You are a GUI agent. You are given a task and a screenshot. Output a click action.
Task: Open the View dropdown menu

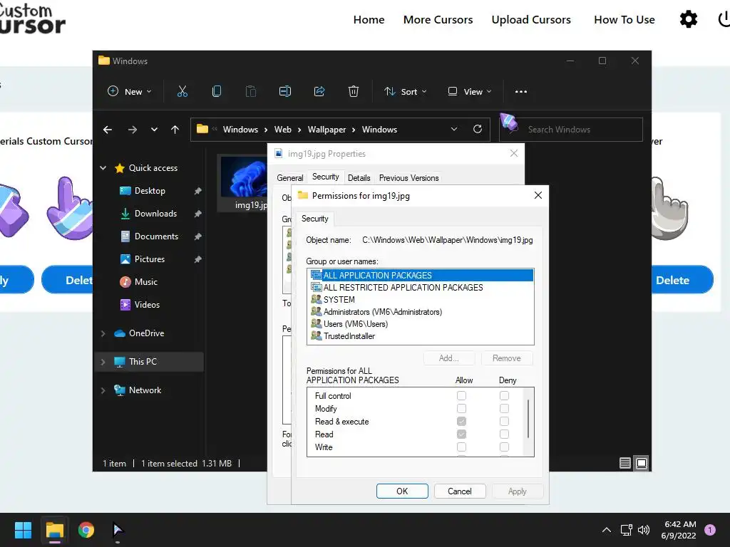469,92
